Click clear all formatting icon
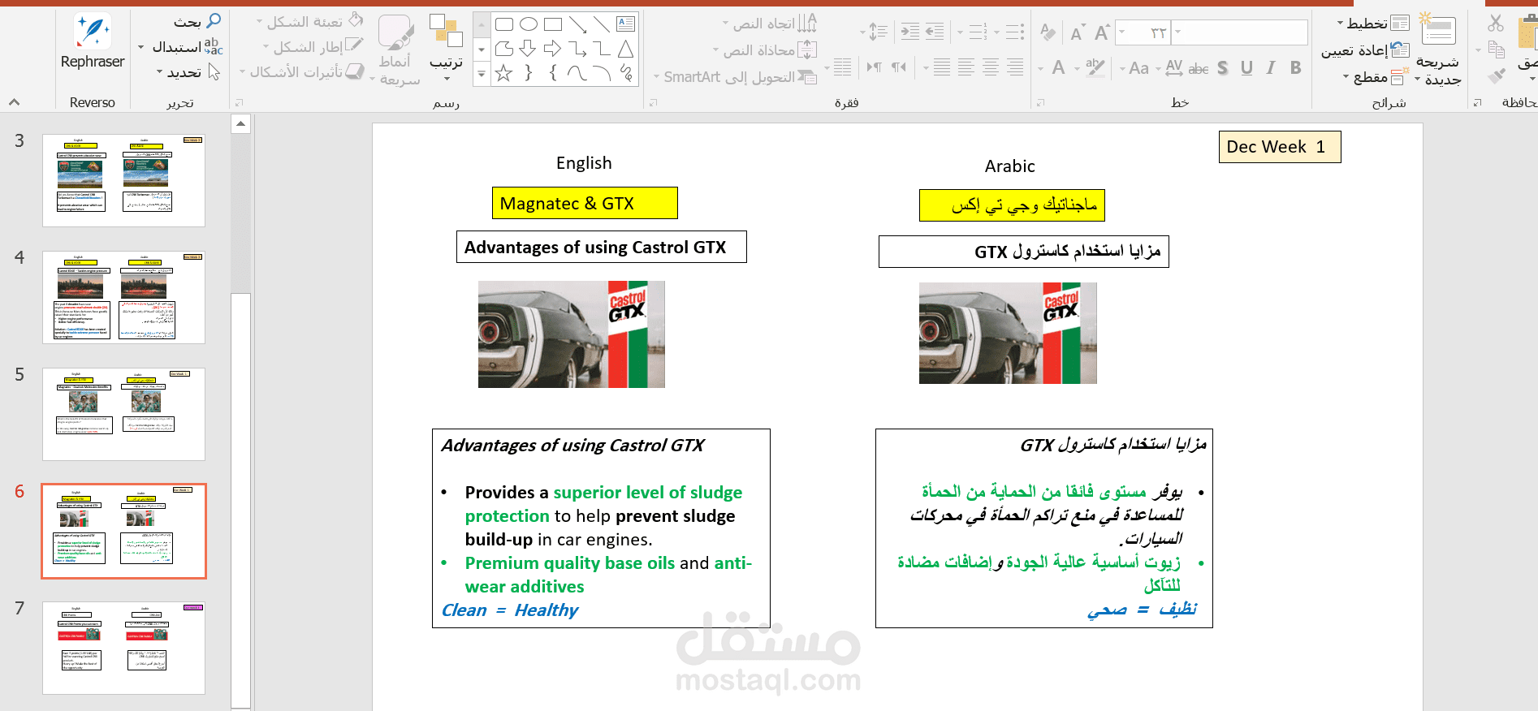The image size is (1538, 711). coord(1048,32)
